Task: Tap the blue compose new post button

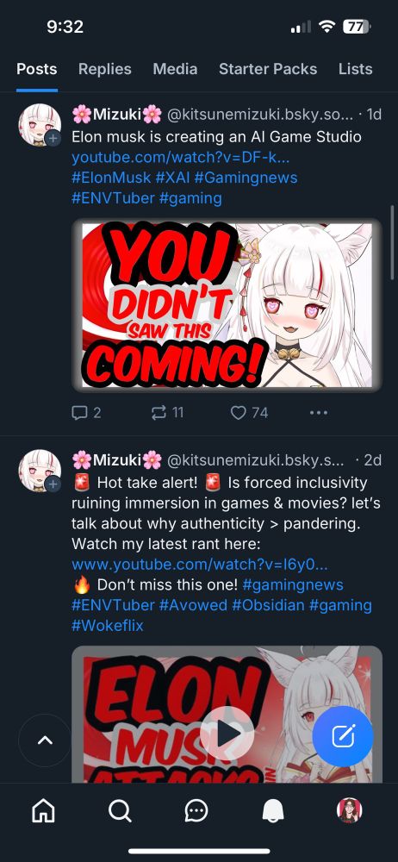Action: (343, 736)
